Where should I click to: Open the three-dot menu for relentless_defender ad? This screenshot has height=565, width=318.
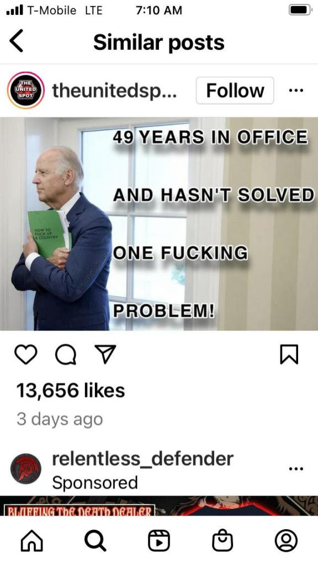click(296, 469)
